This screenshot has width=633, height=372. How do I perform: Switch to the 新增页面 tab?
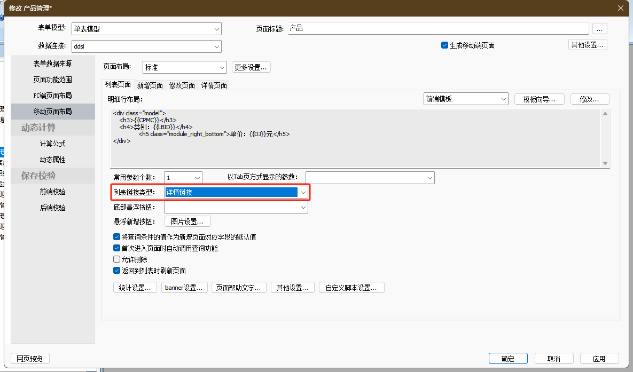150,85
